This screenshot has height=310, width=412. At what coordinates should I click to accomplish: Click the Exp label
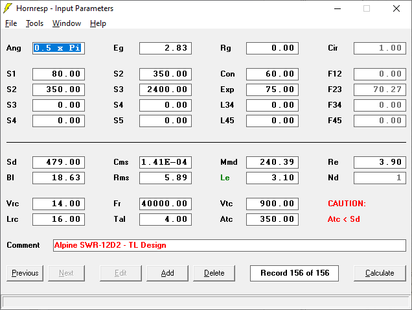point(227,89)
